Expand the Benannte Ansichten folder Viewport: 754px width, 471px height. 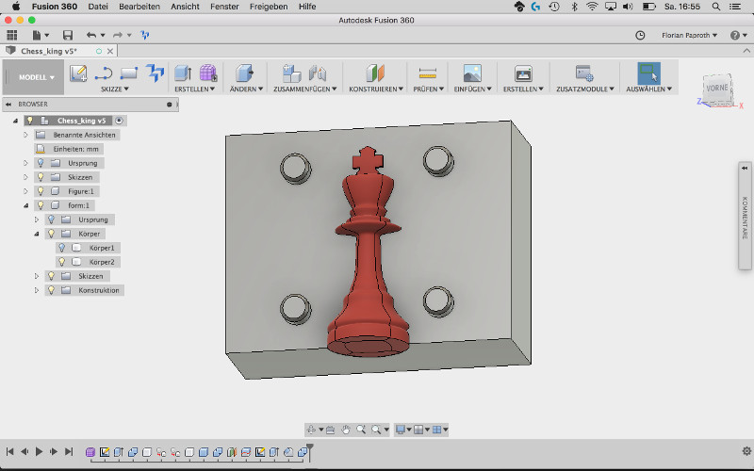click(x=26, y=135)
